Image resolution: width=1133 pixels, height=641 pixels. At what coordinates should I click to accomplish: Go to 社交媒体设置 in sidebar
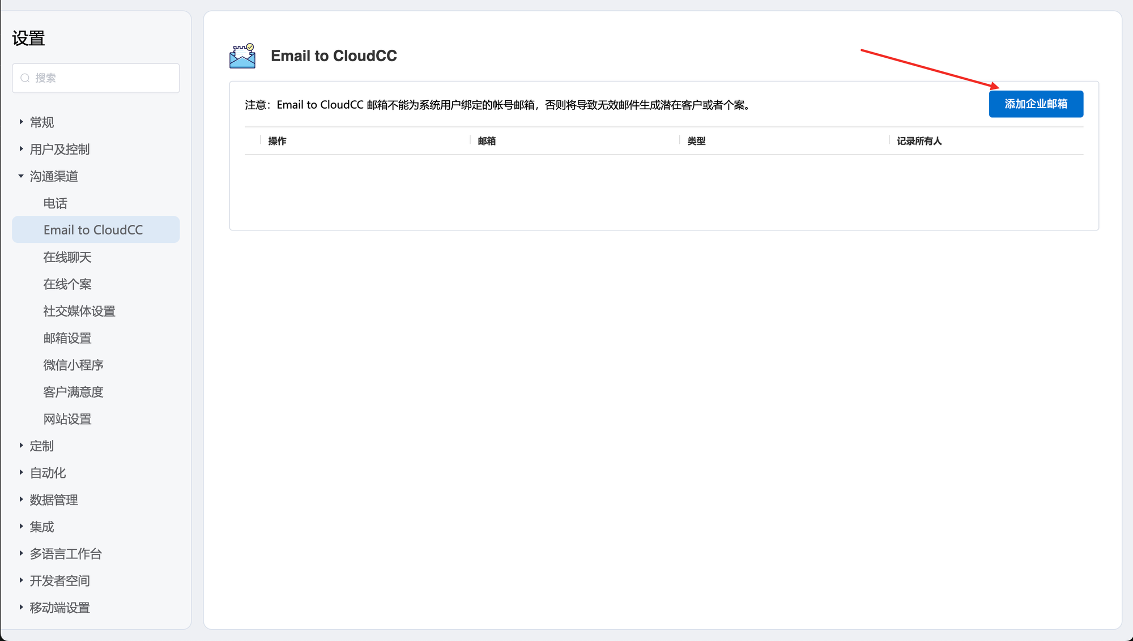click(x=79, y=311)
